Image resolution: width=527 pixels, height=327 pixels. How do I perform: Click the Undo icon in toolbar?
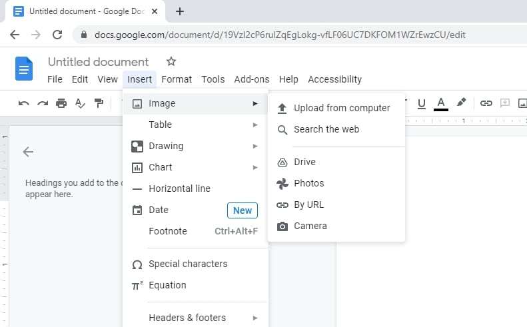(23, 103)
